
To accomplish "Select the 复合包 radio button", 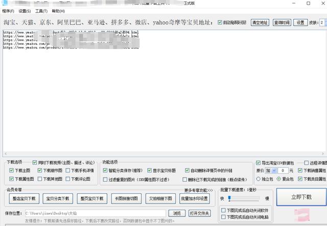I will pos(279,179).
